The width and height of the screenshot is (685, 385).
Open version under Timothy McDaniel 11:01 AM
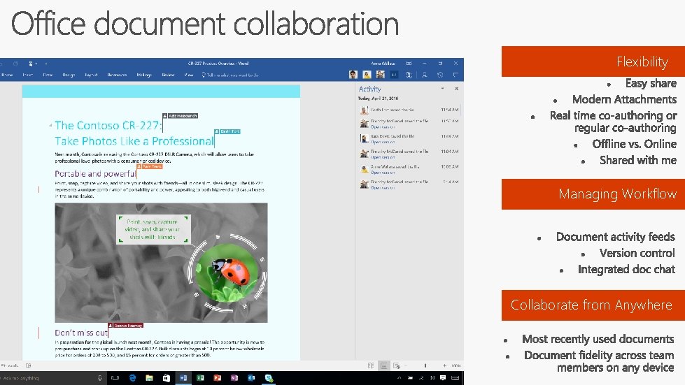coord(383,157)
